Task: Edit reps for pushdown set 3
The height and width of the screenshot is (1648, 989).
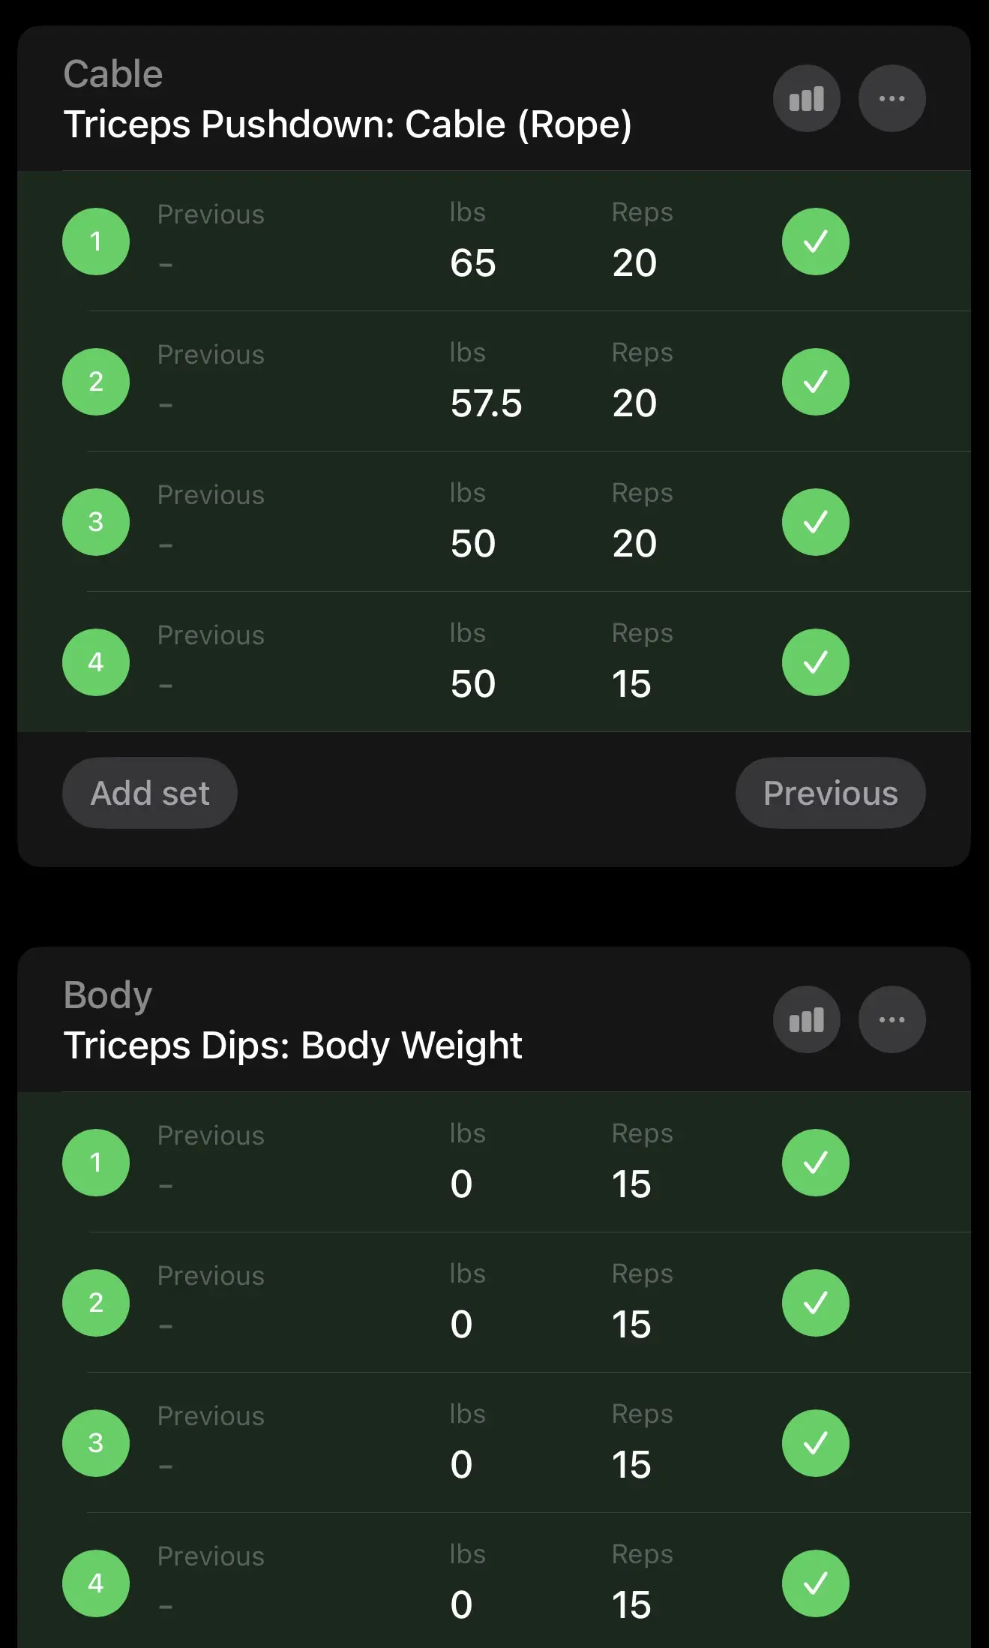Action: (634, 544)
